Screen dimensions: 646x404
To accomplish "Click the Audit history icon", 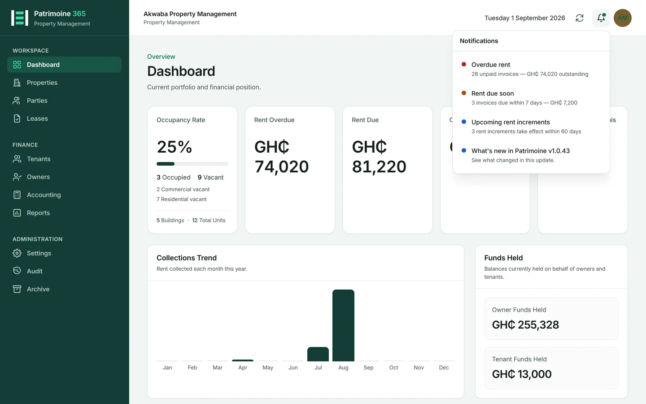I will tap(17, 271).
